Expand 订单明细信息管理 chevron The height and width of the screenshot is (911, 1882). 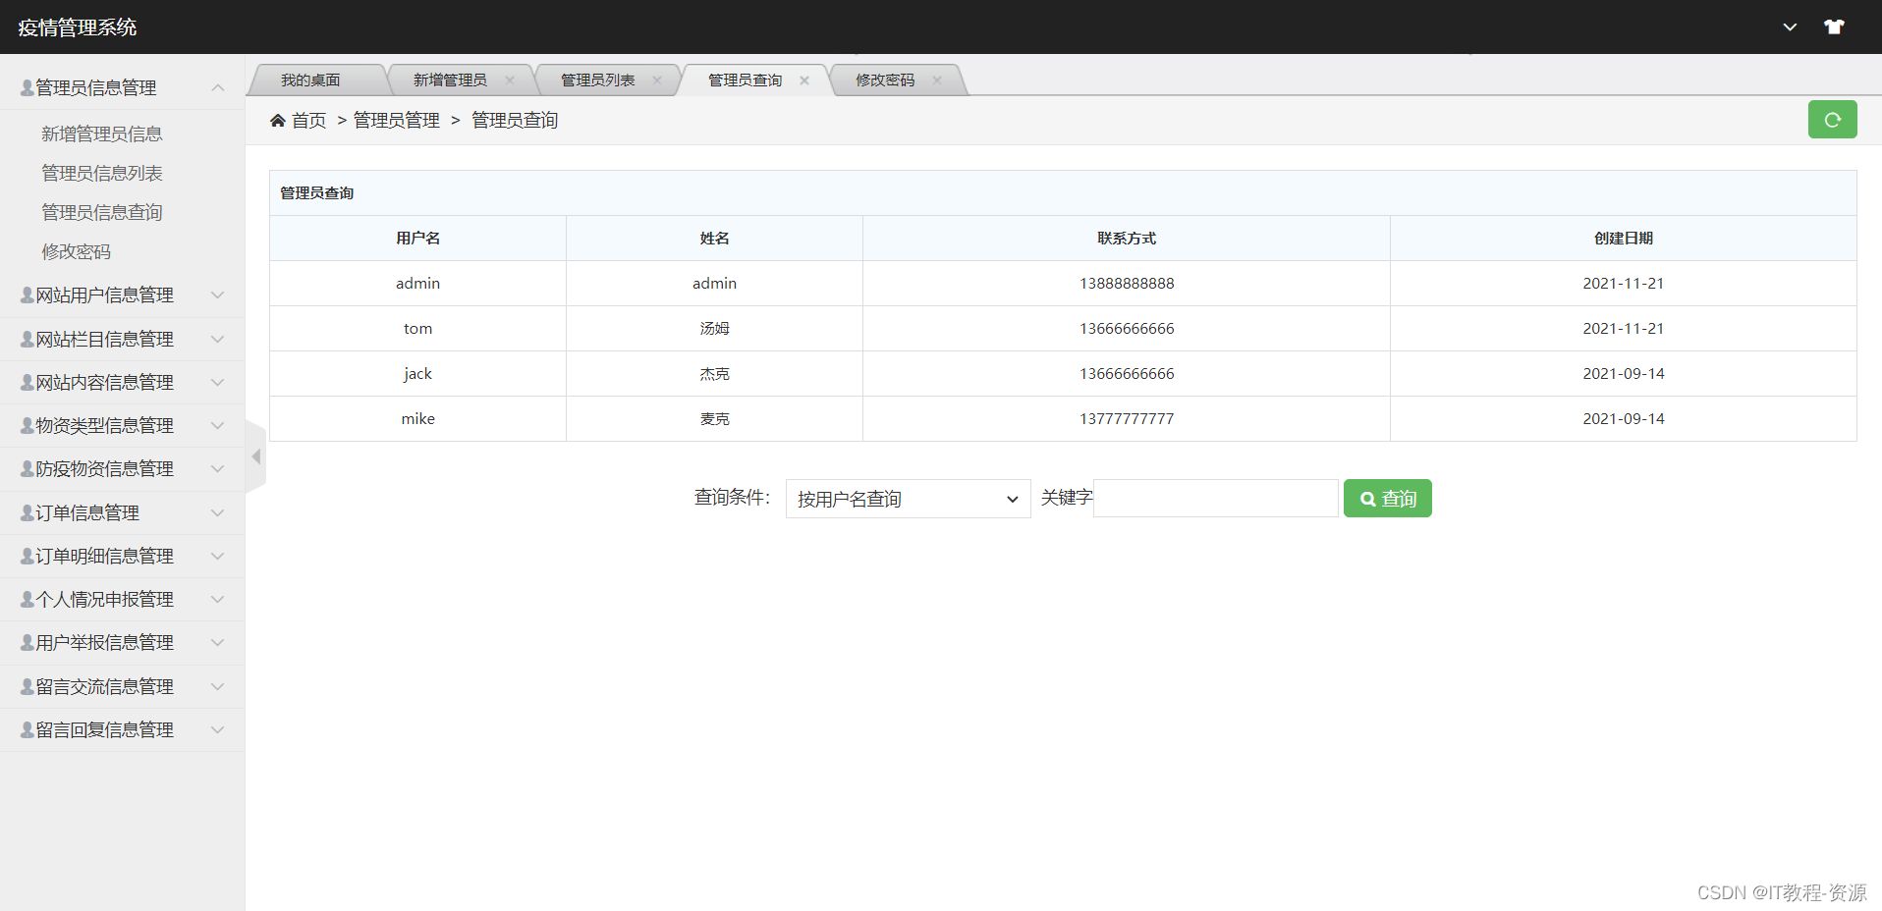(x=218, y=556)
